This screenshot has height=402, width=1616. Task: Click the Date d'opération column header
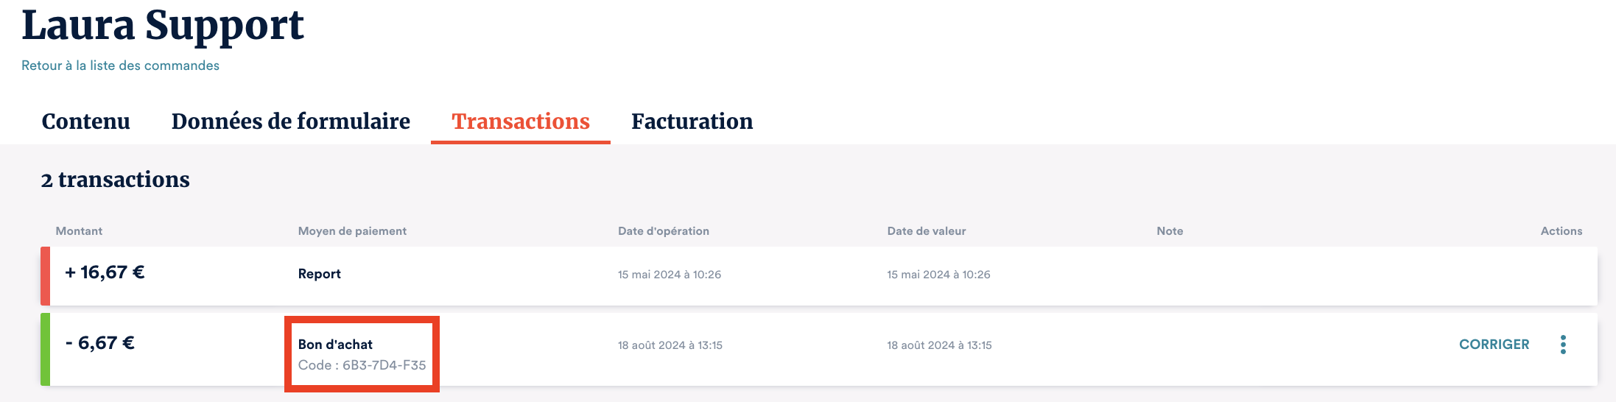click(x=663, y=231)
